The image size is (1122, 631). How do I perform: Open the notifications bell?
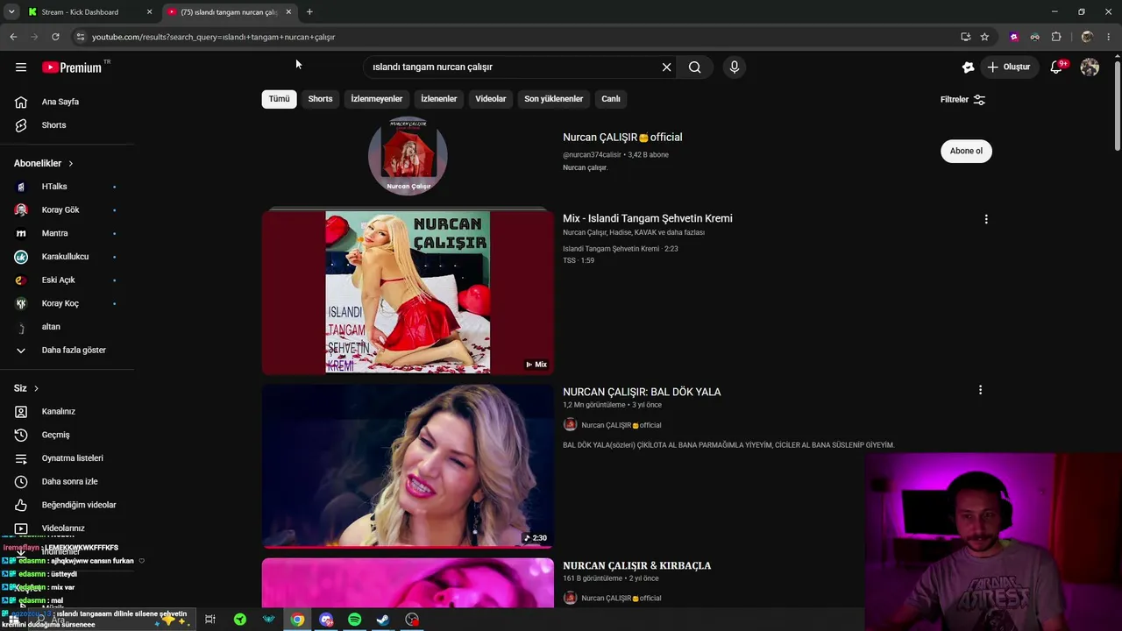1057,67
